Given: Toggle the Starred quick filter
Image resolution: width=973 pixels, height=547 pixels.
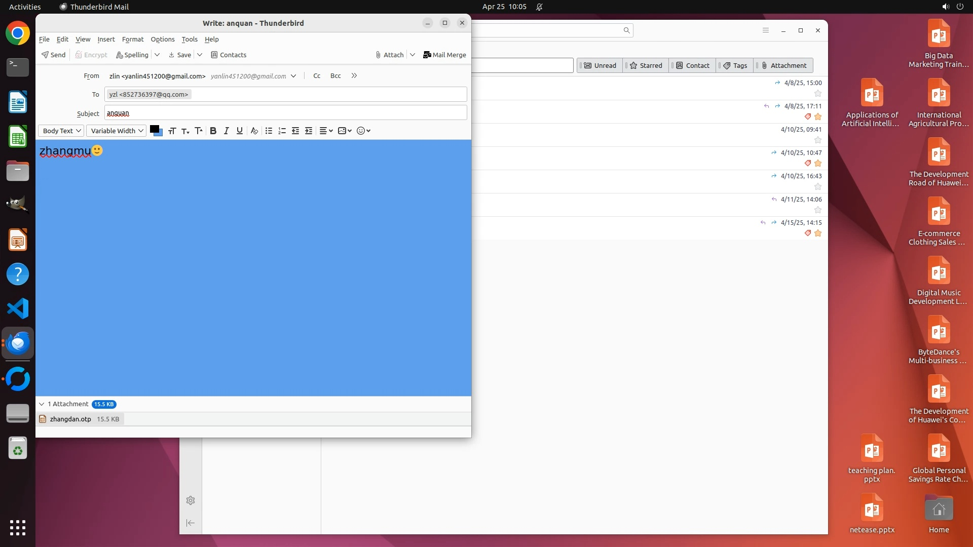Looking at the screenshot, I should [646, 65].
